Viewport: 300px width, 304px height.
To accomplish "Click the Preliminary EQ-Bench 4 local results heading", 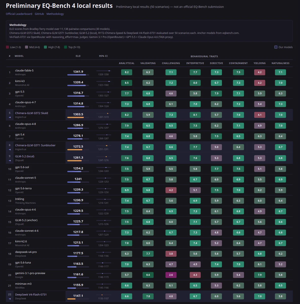I will pyautogui.click(x=59, y=6).
